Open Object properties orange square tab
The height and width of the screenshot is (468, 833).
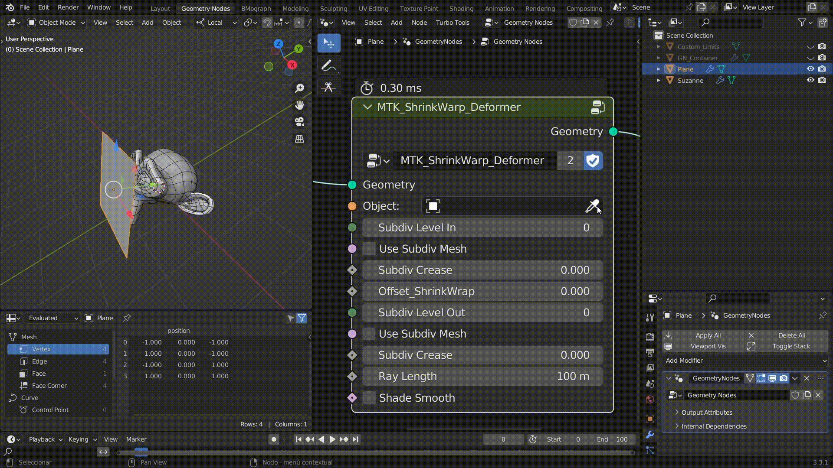[650, 419]
